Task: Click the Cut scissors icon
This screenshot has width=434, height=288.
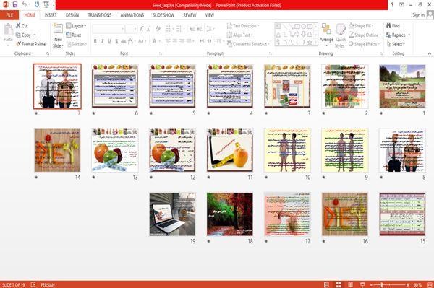Action: (x=19, y=26)
